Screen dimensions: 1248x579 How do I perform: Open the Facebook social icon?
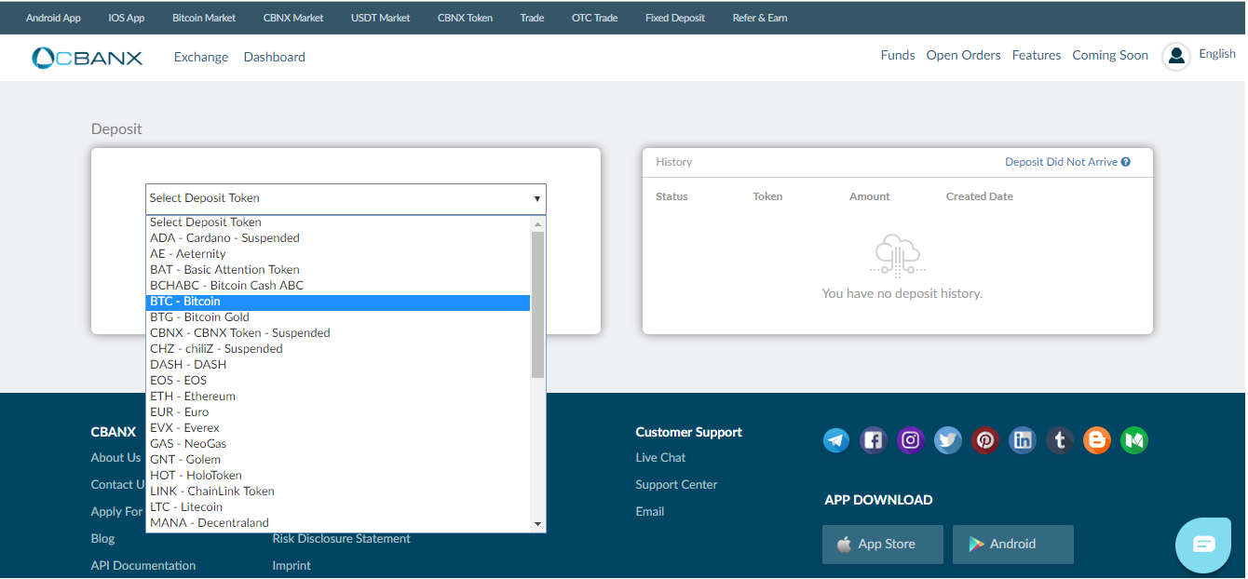pos(874,440)
